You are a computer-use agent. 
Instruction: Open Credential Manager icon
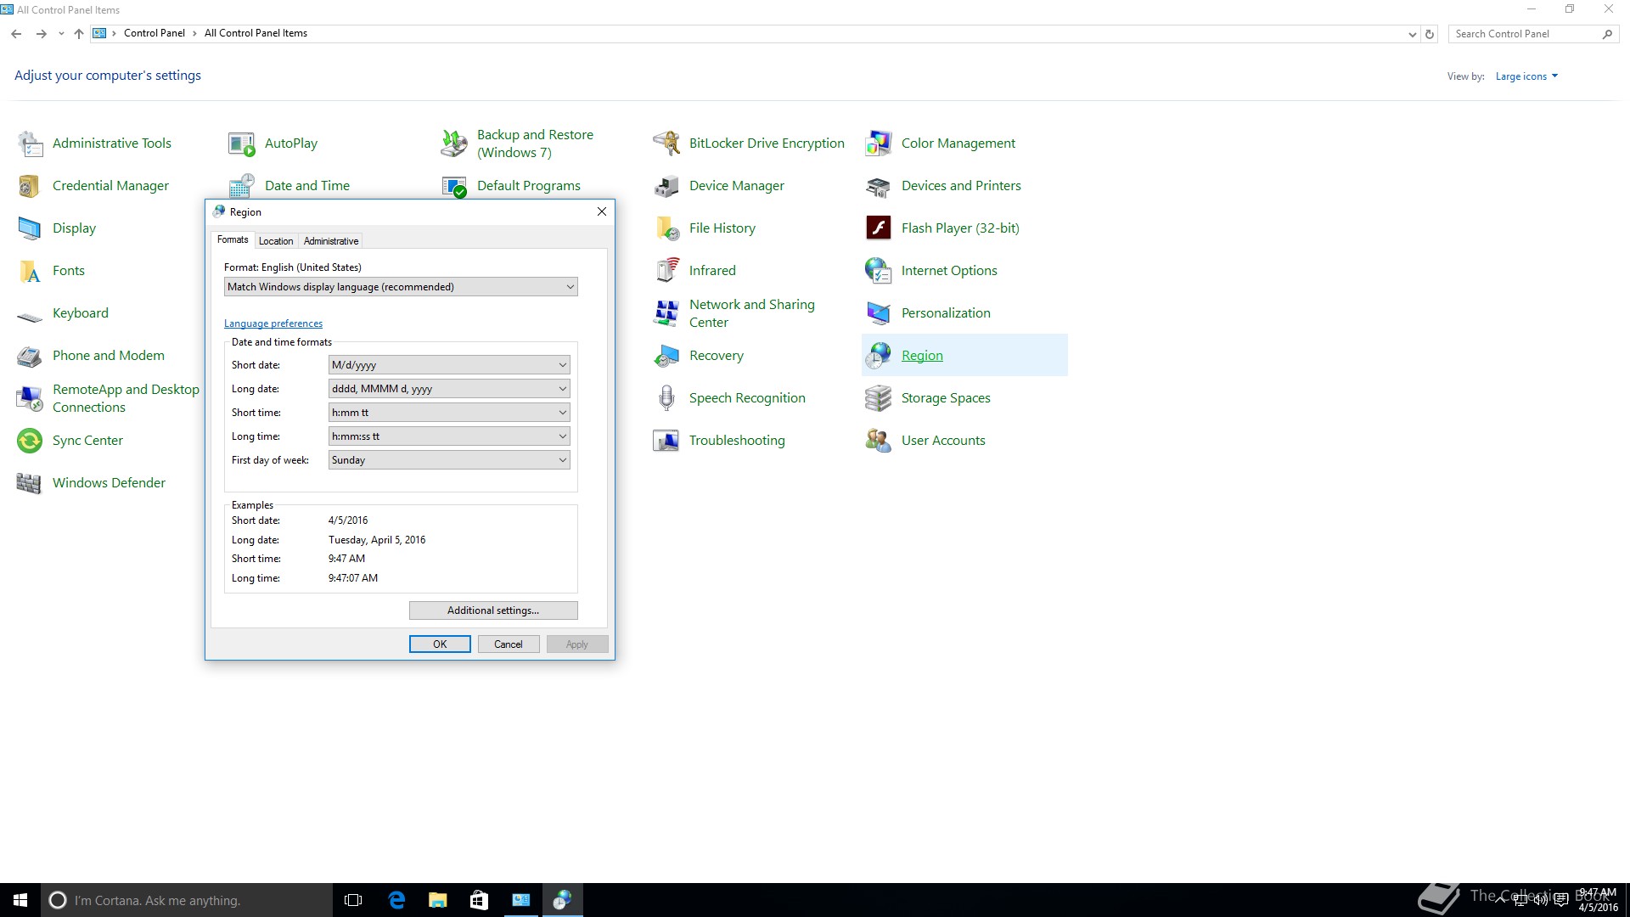tap(30, 186)
